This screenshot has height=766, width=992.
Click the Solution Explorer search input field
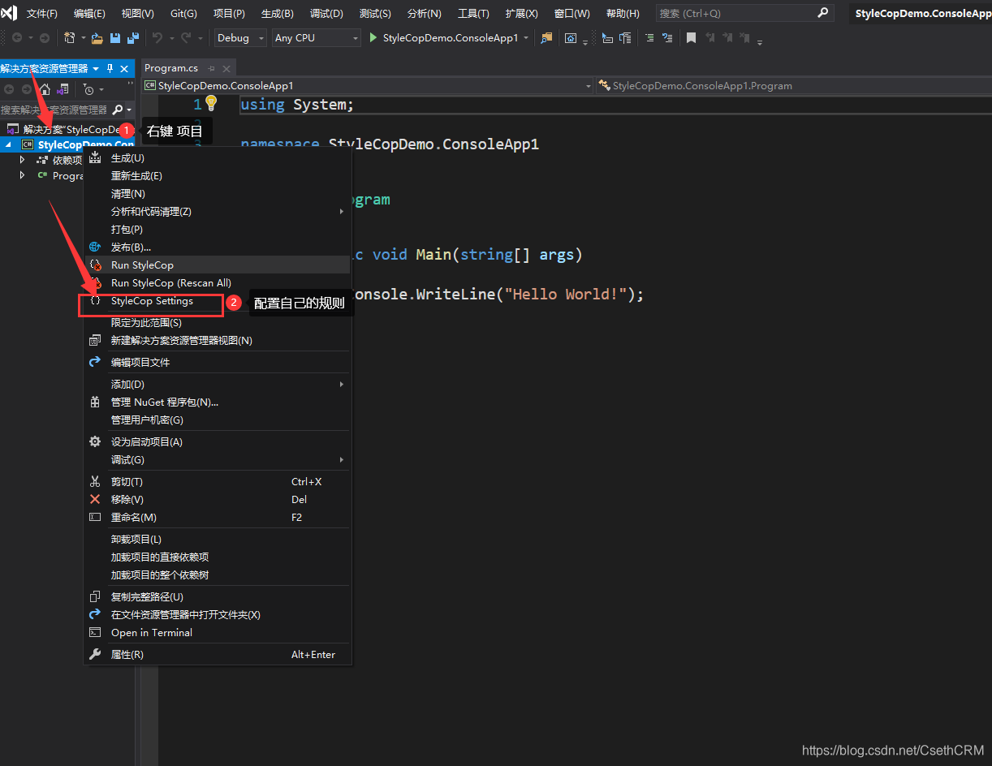click(x=55, y=110)
